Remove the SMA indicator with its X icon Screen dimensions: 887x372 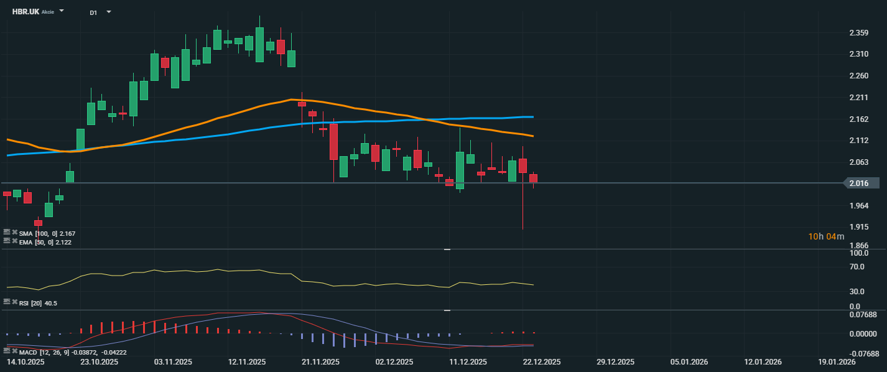click(14, 233)
